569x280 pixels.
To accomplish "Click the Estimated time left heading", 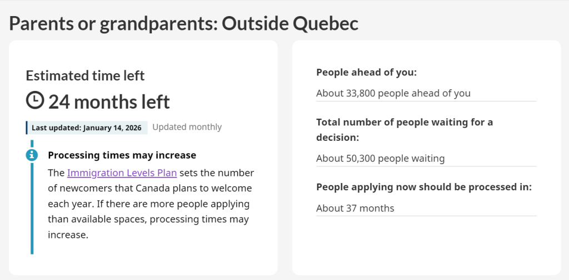I will click(85, 76).
